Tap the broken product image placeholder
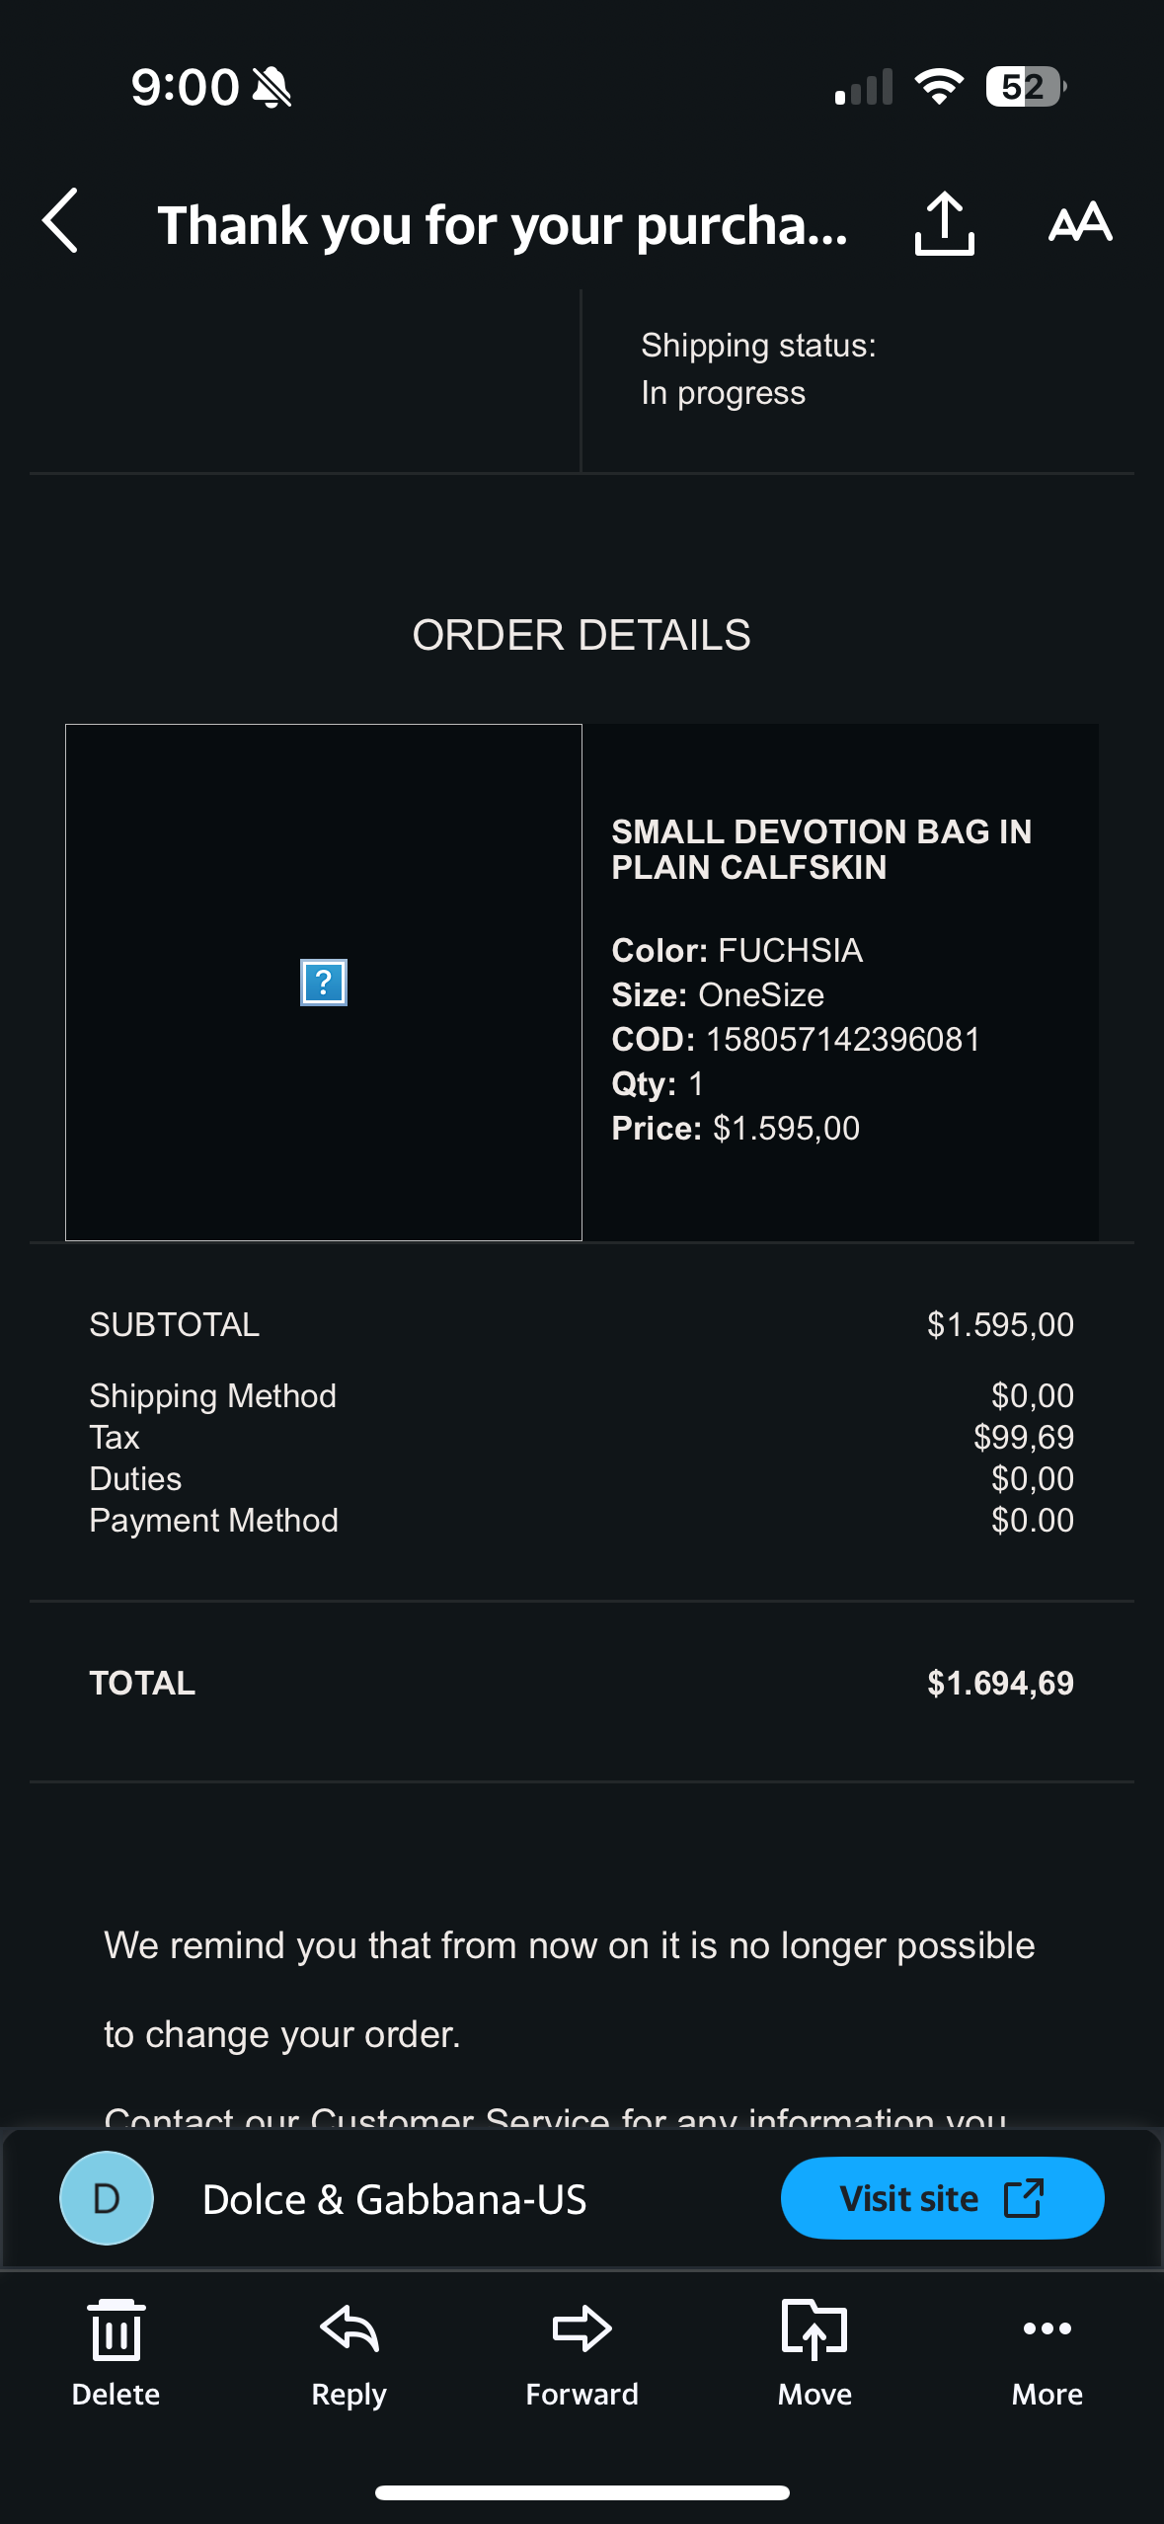The width and height of the screenshot is (1164, 2524). click(x=323, y=983)
